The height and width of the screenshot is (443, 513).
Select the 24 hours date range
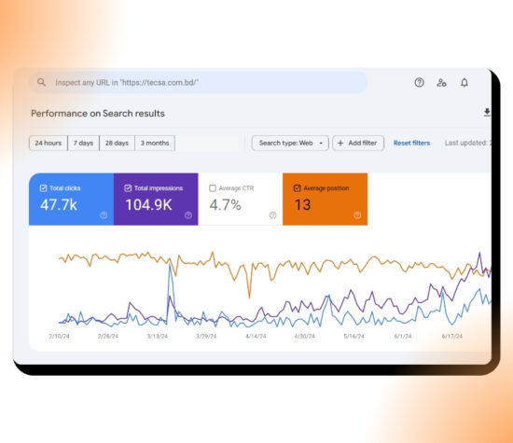(x=49, y=143)
